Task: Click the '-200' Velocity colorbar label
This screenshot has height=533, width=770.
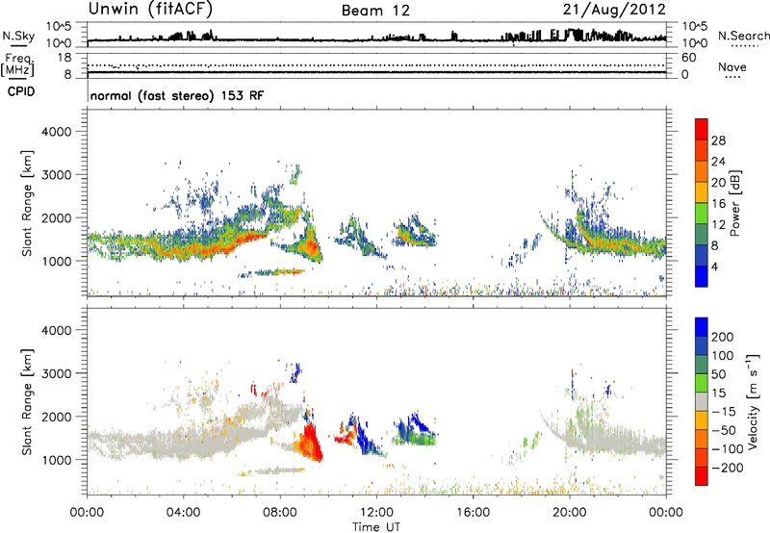Action: [x=728, y=468]
